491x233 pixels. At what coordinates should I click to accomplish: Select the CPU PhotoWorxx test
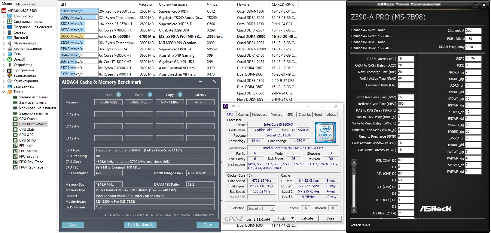pos(33,124)
